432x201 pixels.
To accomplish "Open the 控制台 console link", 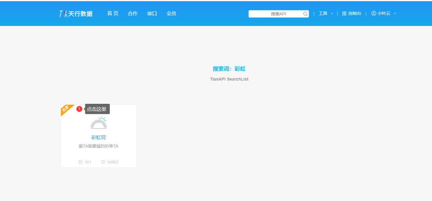I will tap(354, 14).
